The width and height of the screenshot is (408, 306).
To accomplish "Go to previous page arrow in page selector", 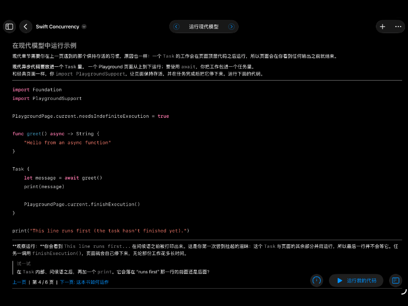I will [x=176, y=27].
